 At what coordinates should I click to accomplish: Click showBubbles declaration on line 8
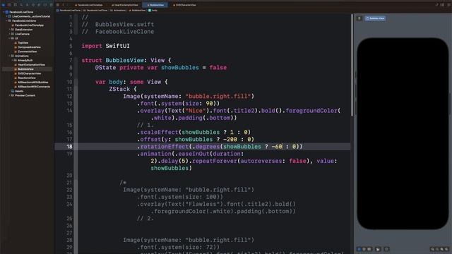click(179, 68)
